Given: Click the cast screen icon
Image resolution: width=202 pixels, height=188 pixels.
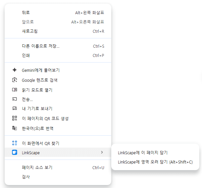Looking at the screenshot, I should pos(15,99).
